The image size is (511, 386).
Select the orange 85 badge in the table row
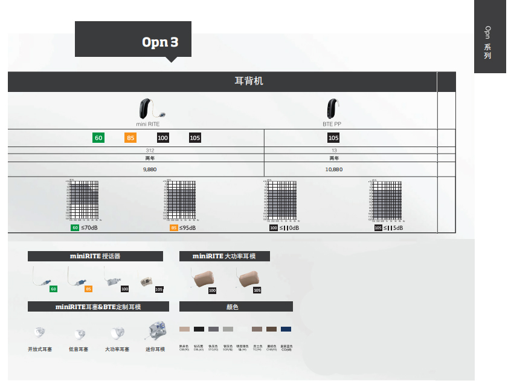point(130,138)
